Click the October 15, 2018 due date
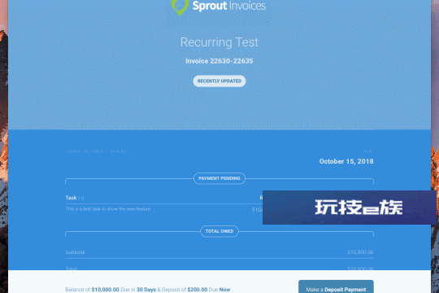The image size is (439, 293). point(346,161)
